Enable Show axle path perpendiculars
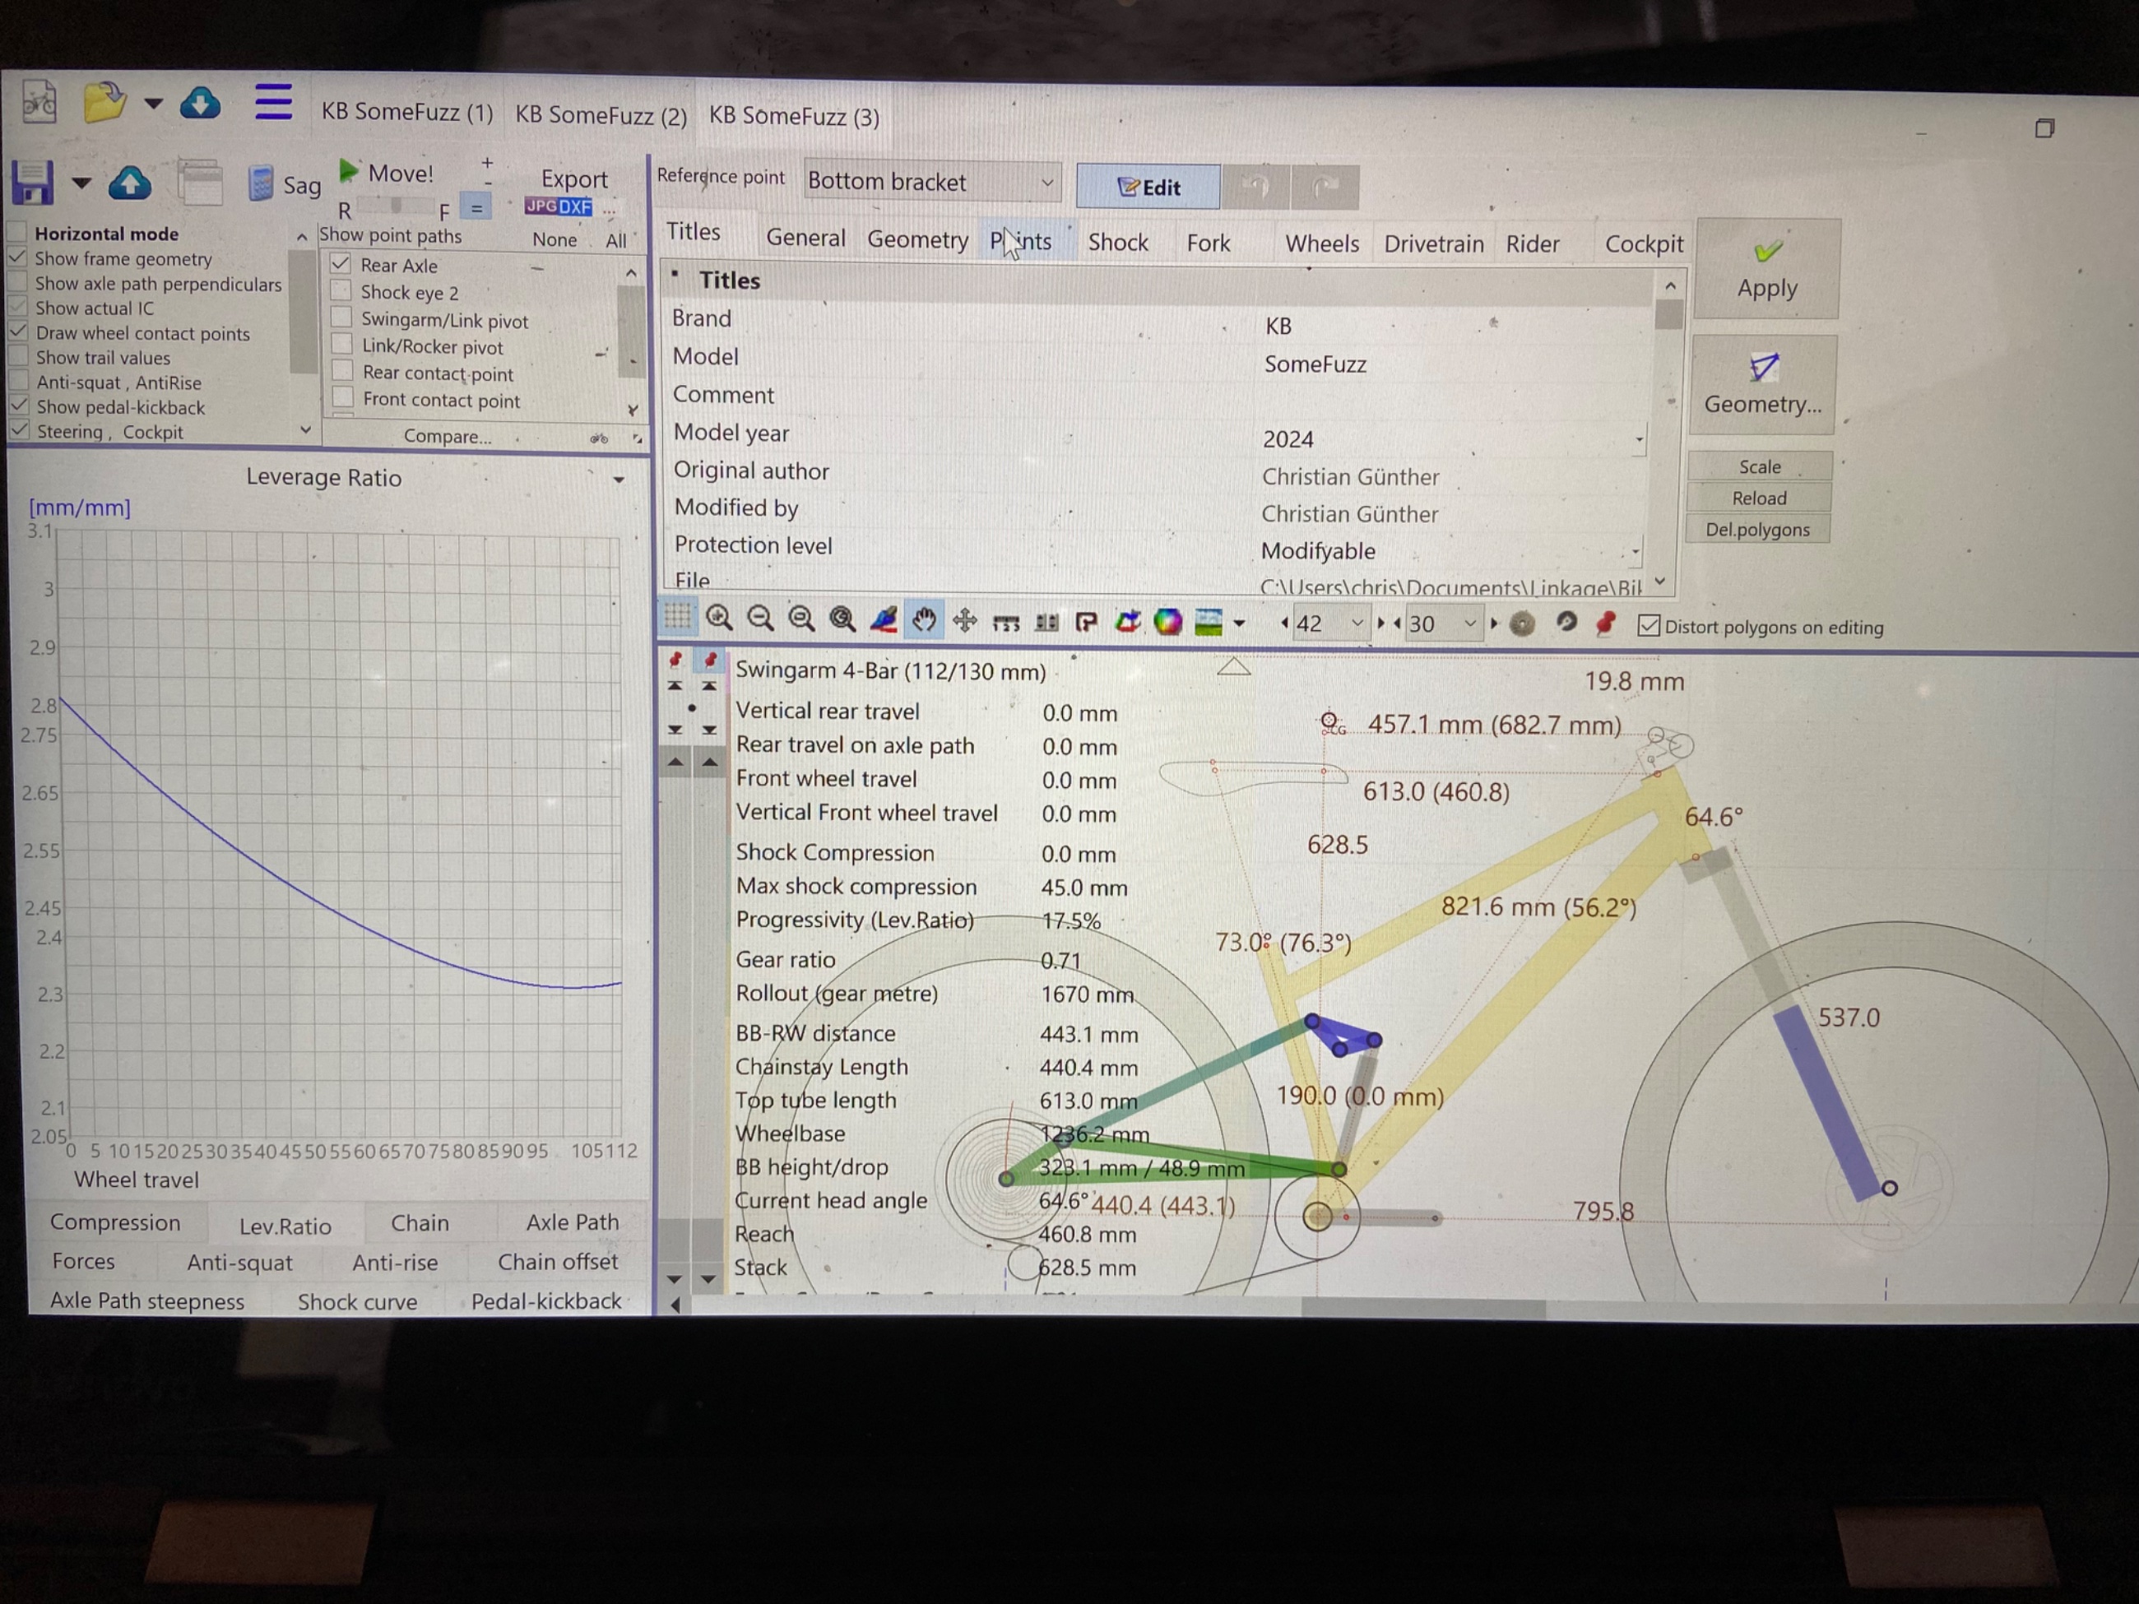Viewport: 2139px width, 1604px height. tap(16, 282)
